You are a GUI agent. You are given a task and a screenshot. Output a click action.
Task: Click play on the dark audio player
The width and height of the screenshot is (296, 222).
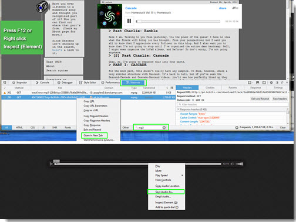[51, 164]
